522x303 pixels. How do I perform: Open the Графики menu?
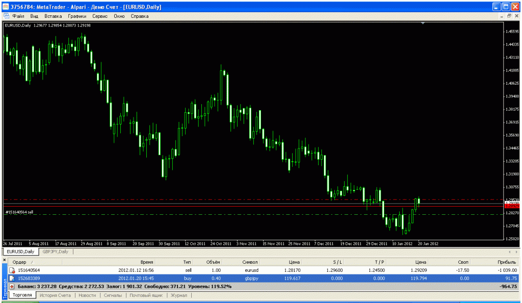[76, 16]
